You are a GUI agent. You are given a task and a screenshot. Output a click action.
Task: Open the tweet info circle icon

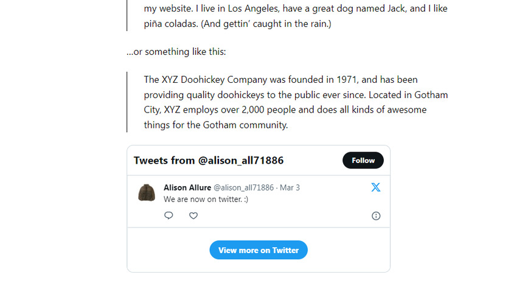(x=376, y=216)
